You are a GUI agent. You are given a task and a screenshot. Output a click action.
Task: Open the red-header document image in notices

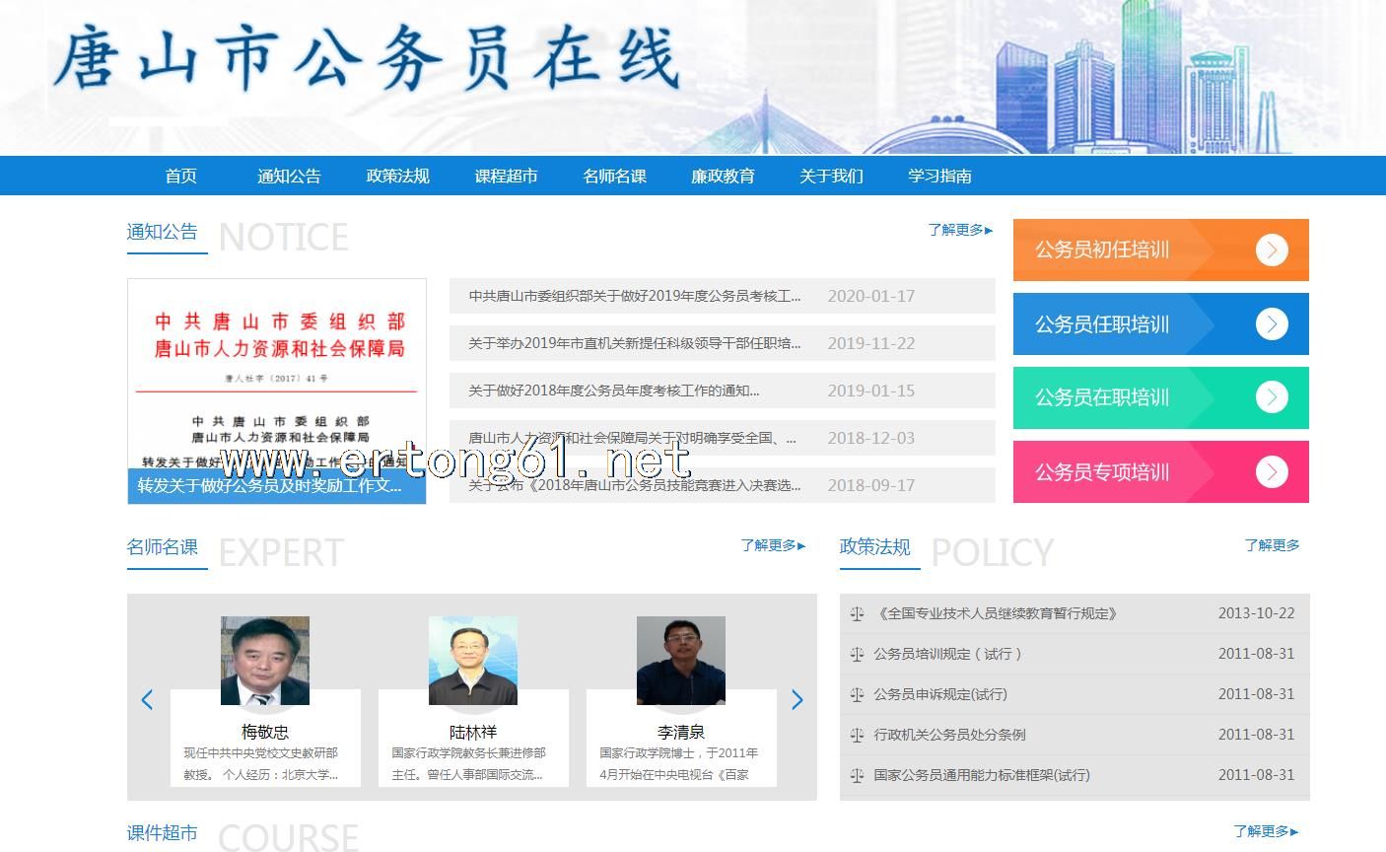click(277, 375)
